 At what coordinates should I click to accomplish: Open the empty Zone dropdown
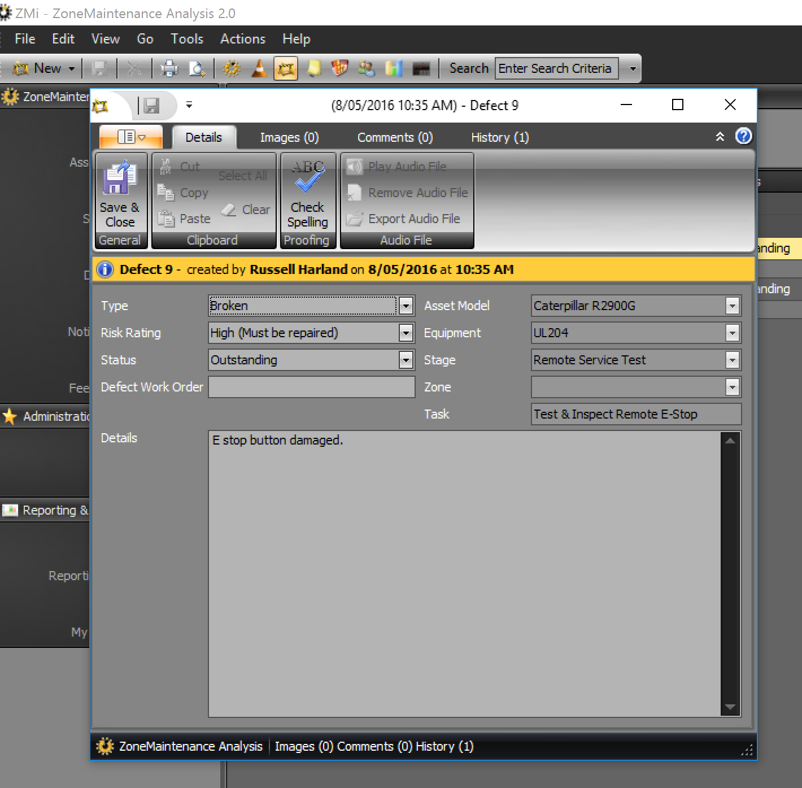click(x=733, y=387)
